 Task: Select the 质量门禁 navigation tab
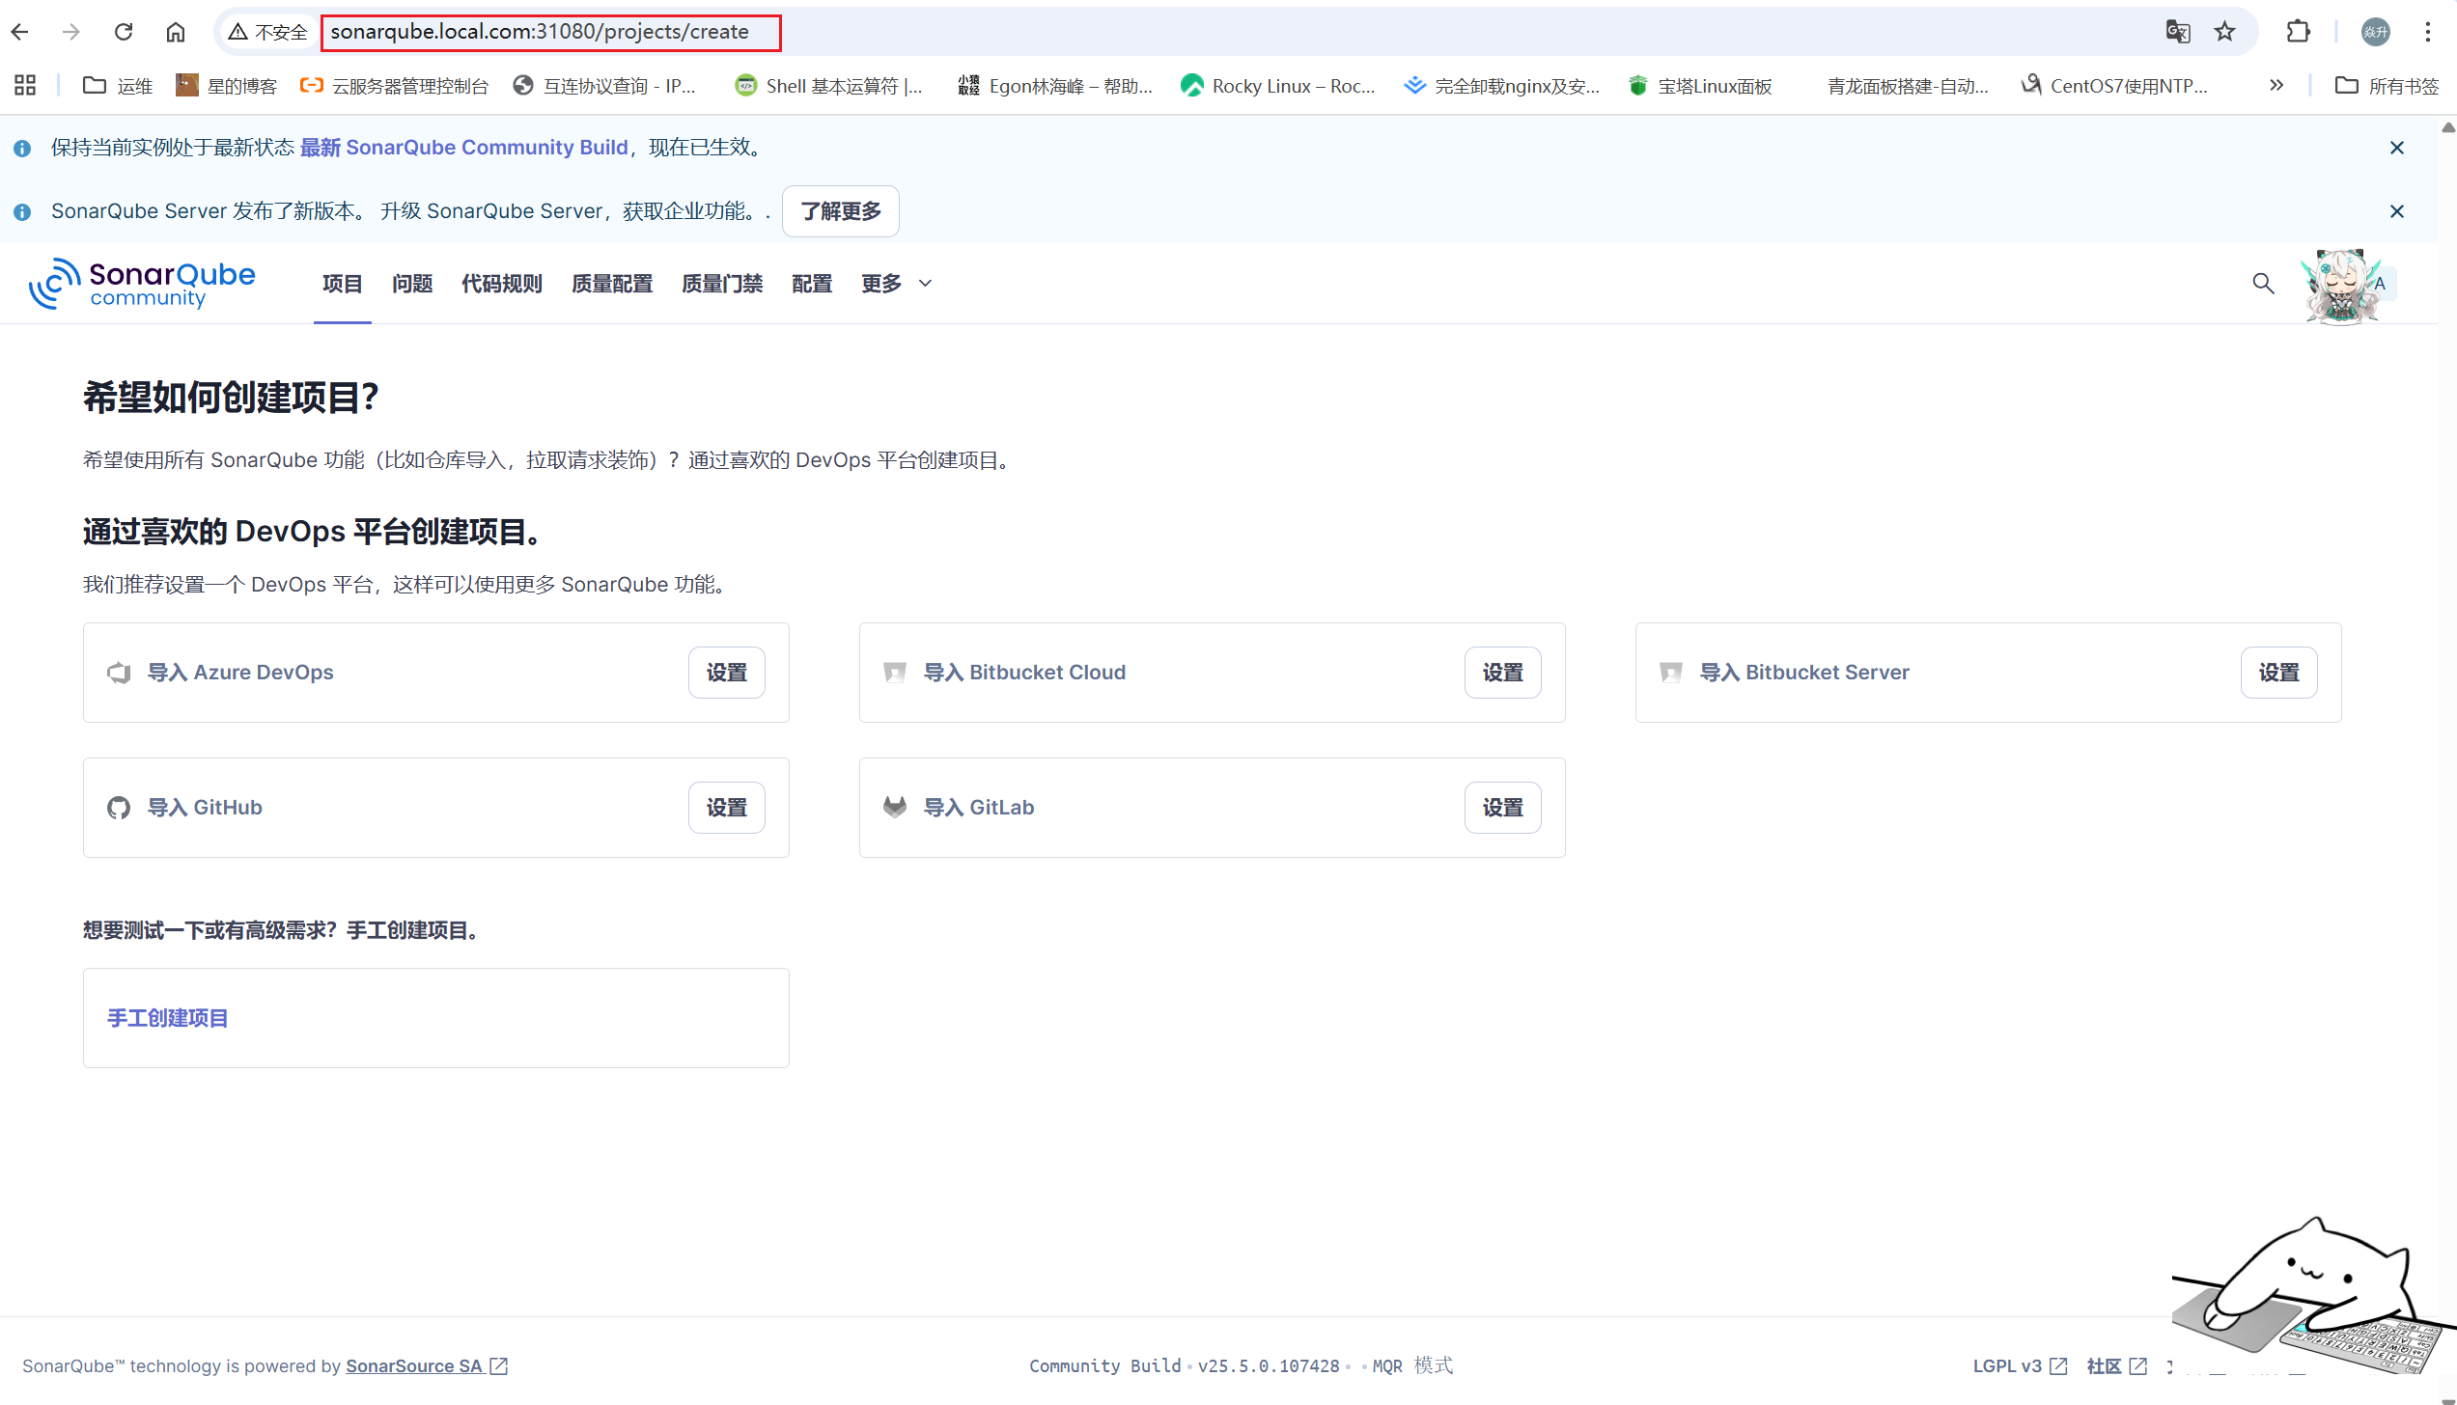coord(722,284)
